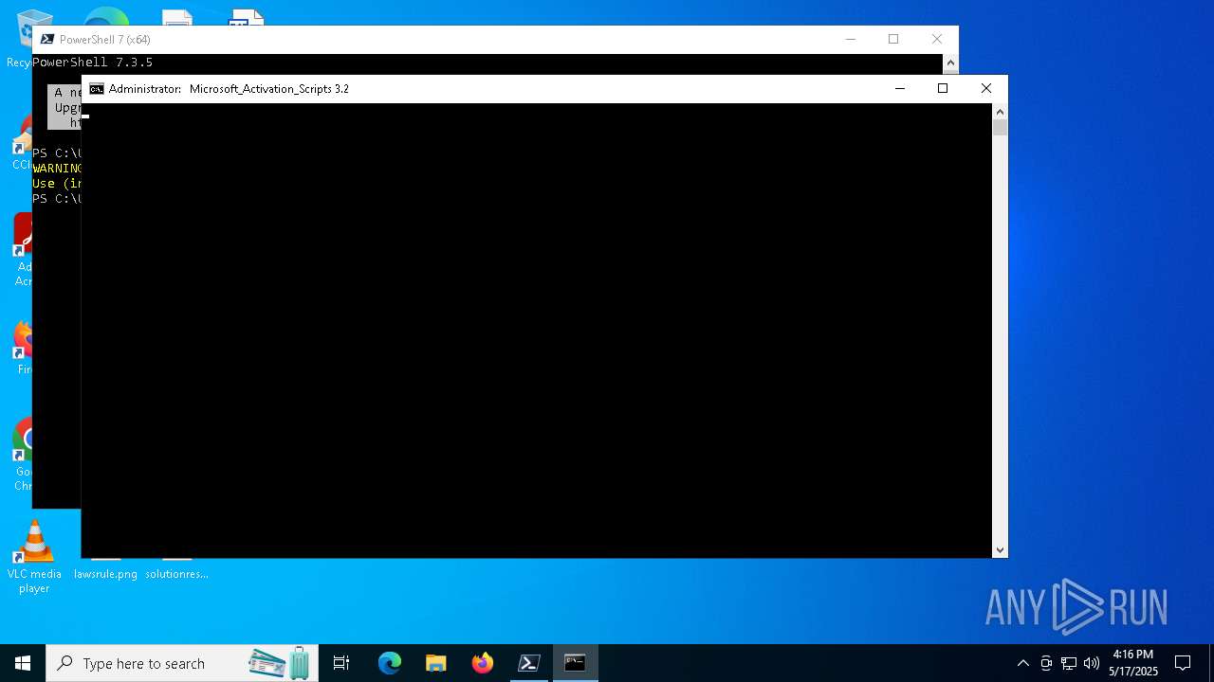This screenshot has width=1214, height=682.
Task: Open Task View on the taskbar
Action: 341,663
